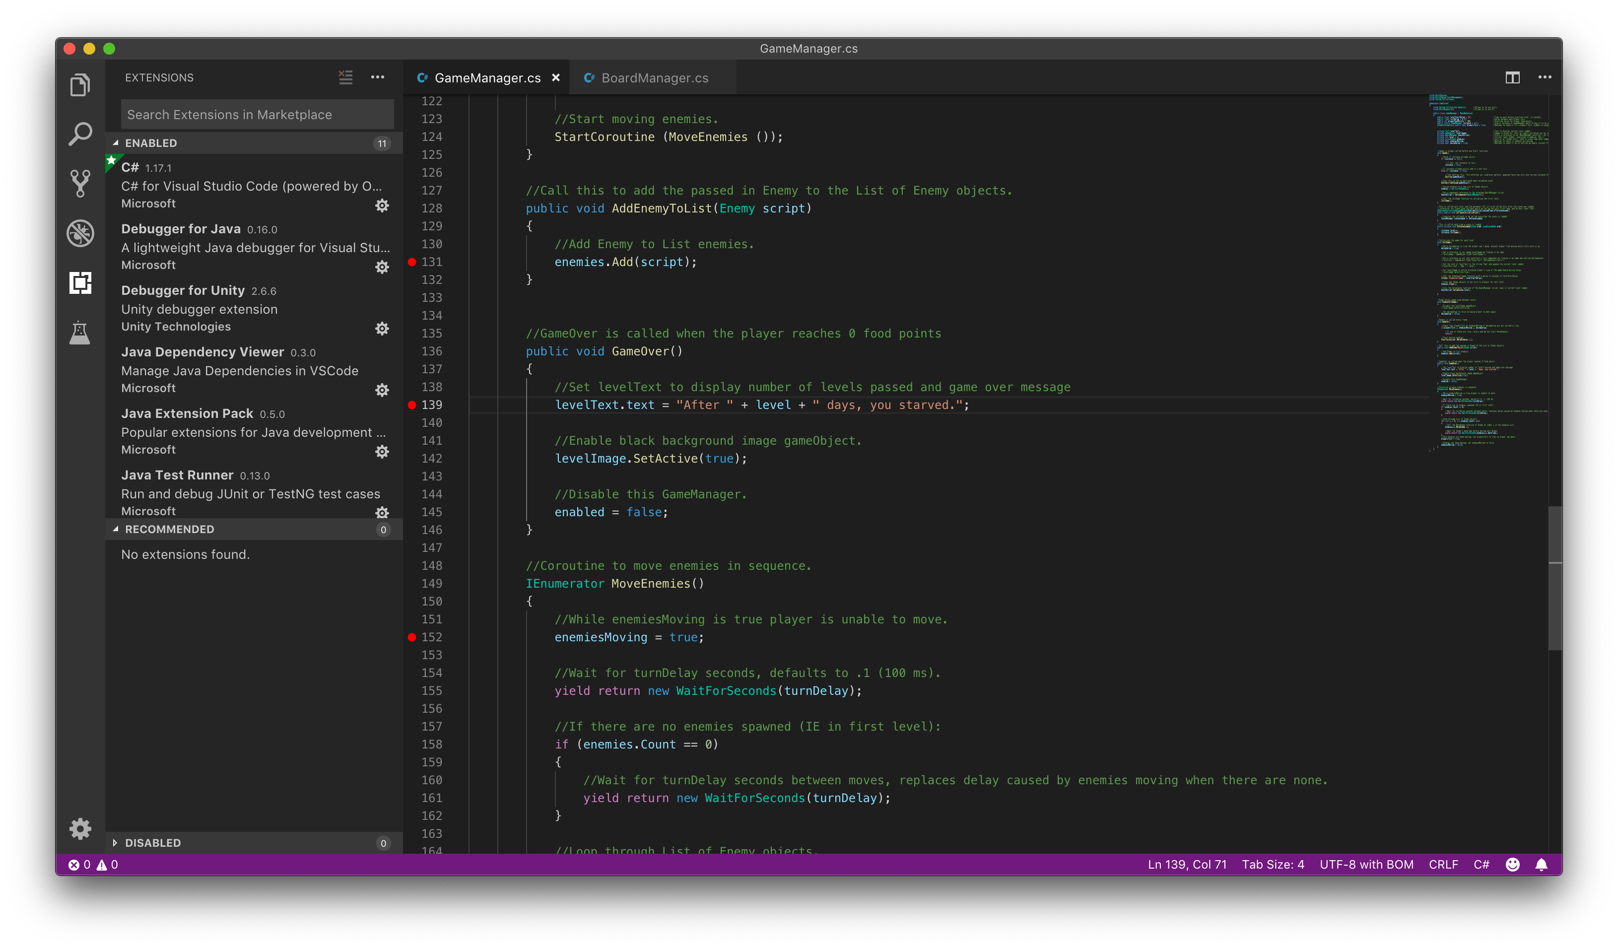Open the Source Control view
Screen dimensions: 1618x949
pyautogui.click(x=79, y=184)
